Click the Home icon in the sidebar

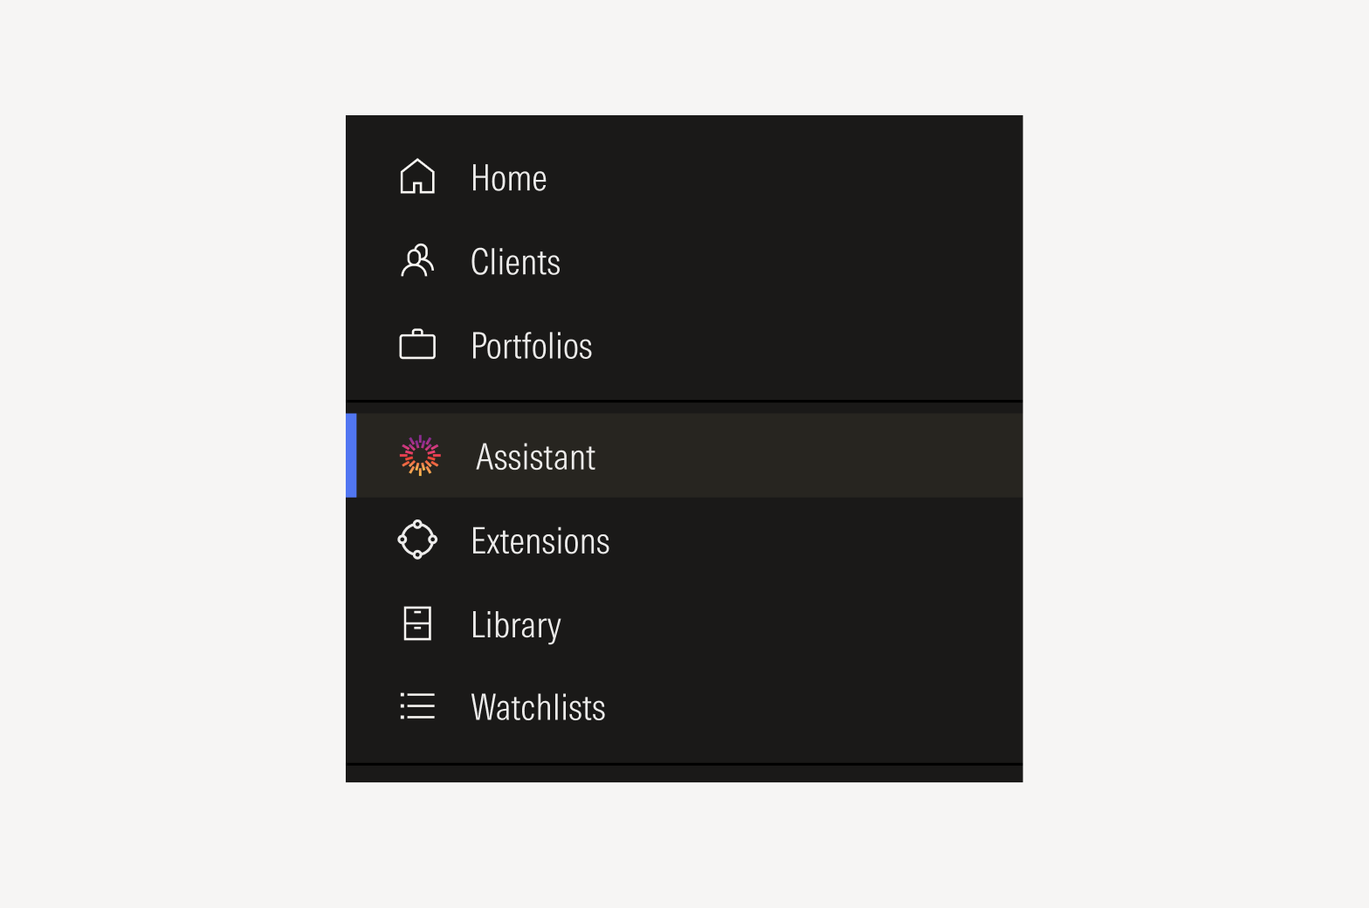pyautogui.click(x=417, y=176)
